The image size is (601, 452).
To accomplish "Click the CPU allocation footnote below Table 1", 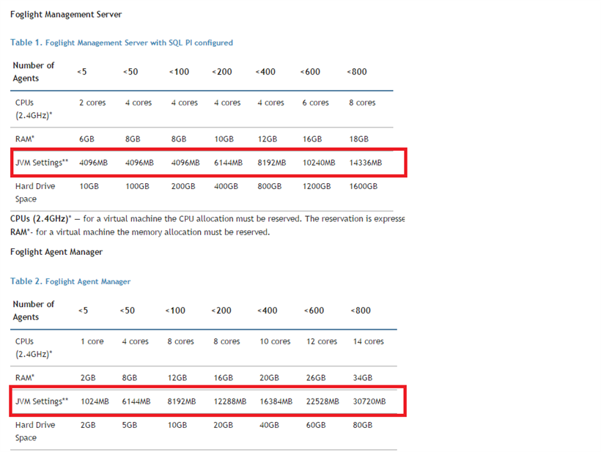I will (207, 219).
